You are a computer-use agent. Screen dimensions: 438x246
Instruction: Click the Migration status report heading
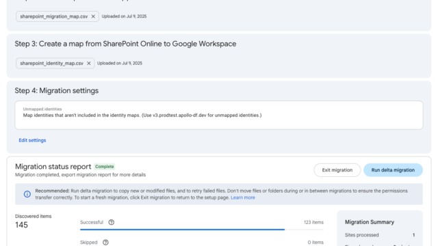53,167
